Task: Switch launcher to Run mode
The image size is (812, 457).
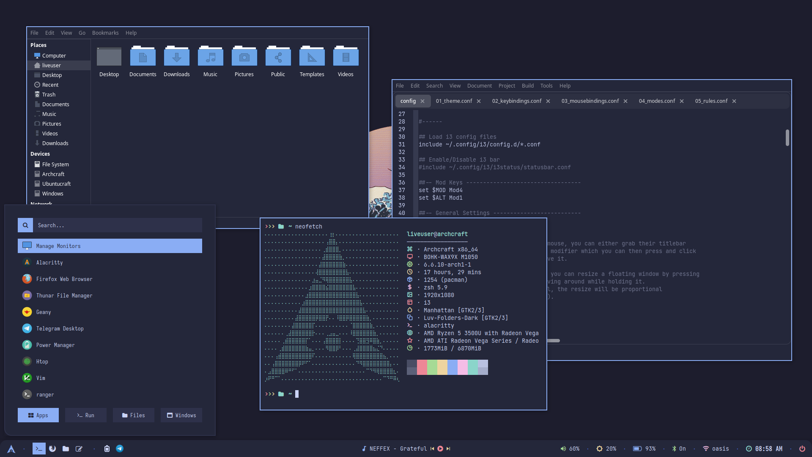Action: 86,416
